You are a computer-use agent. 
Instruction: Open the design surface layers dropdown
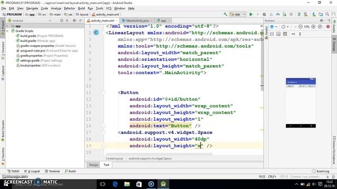(x=273, y=27)
